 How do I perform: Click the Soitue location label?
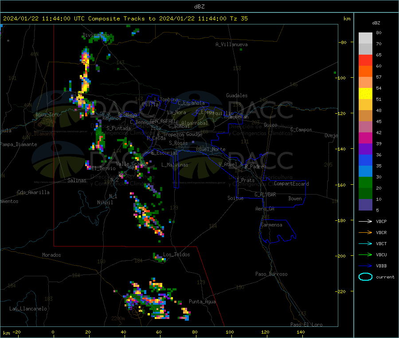(x=235, y=198)
